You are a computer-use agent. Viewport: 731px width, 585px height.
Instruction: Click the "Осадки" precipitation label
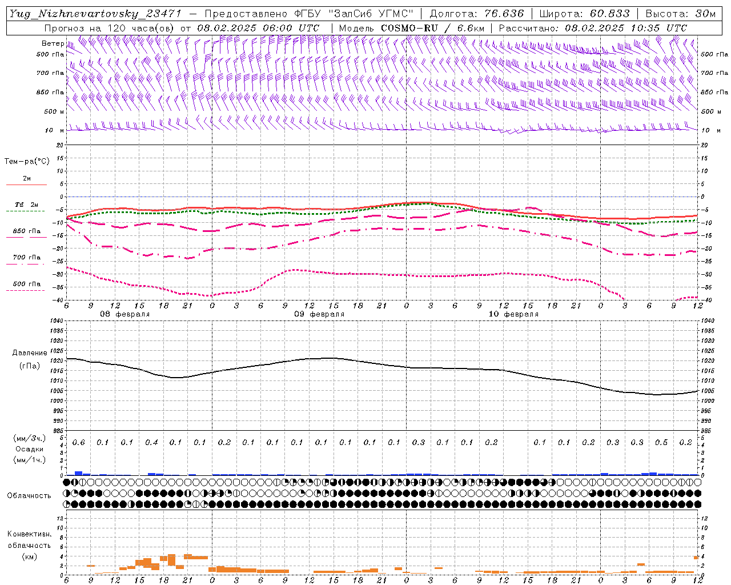pyautogui.click(x=29, y=449)
